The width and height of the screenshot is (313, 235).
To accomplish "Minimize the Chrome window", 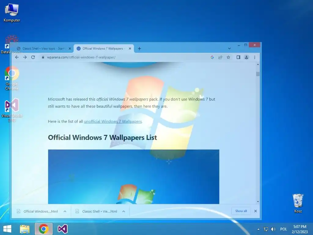I will (x=239, y=45).
